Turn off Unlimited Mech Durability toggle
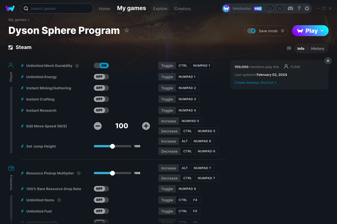337x224 pixels. [x=101, y=66]
